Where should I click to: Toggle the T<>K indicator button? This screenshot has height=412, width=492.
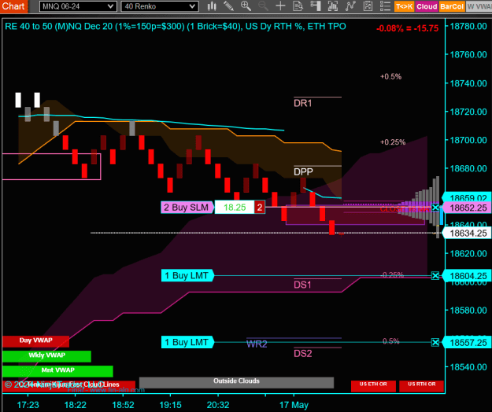pyautogui.click(x=404, y=6)
